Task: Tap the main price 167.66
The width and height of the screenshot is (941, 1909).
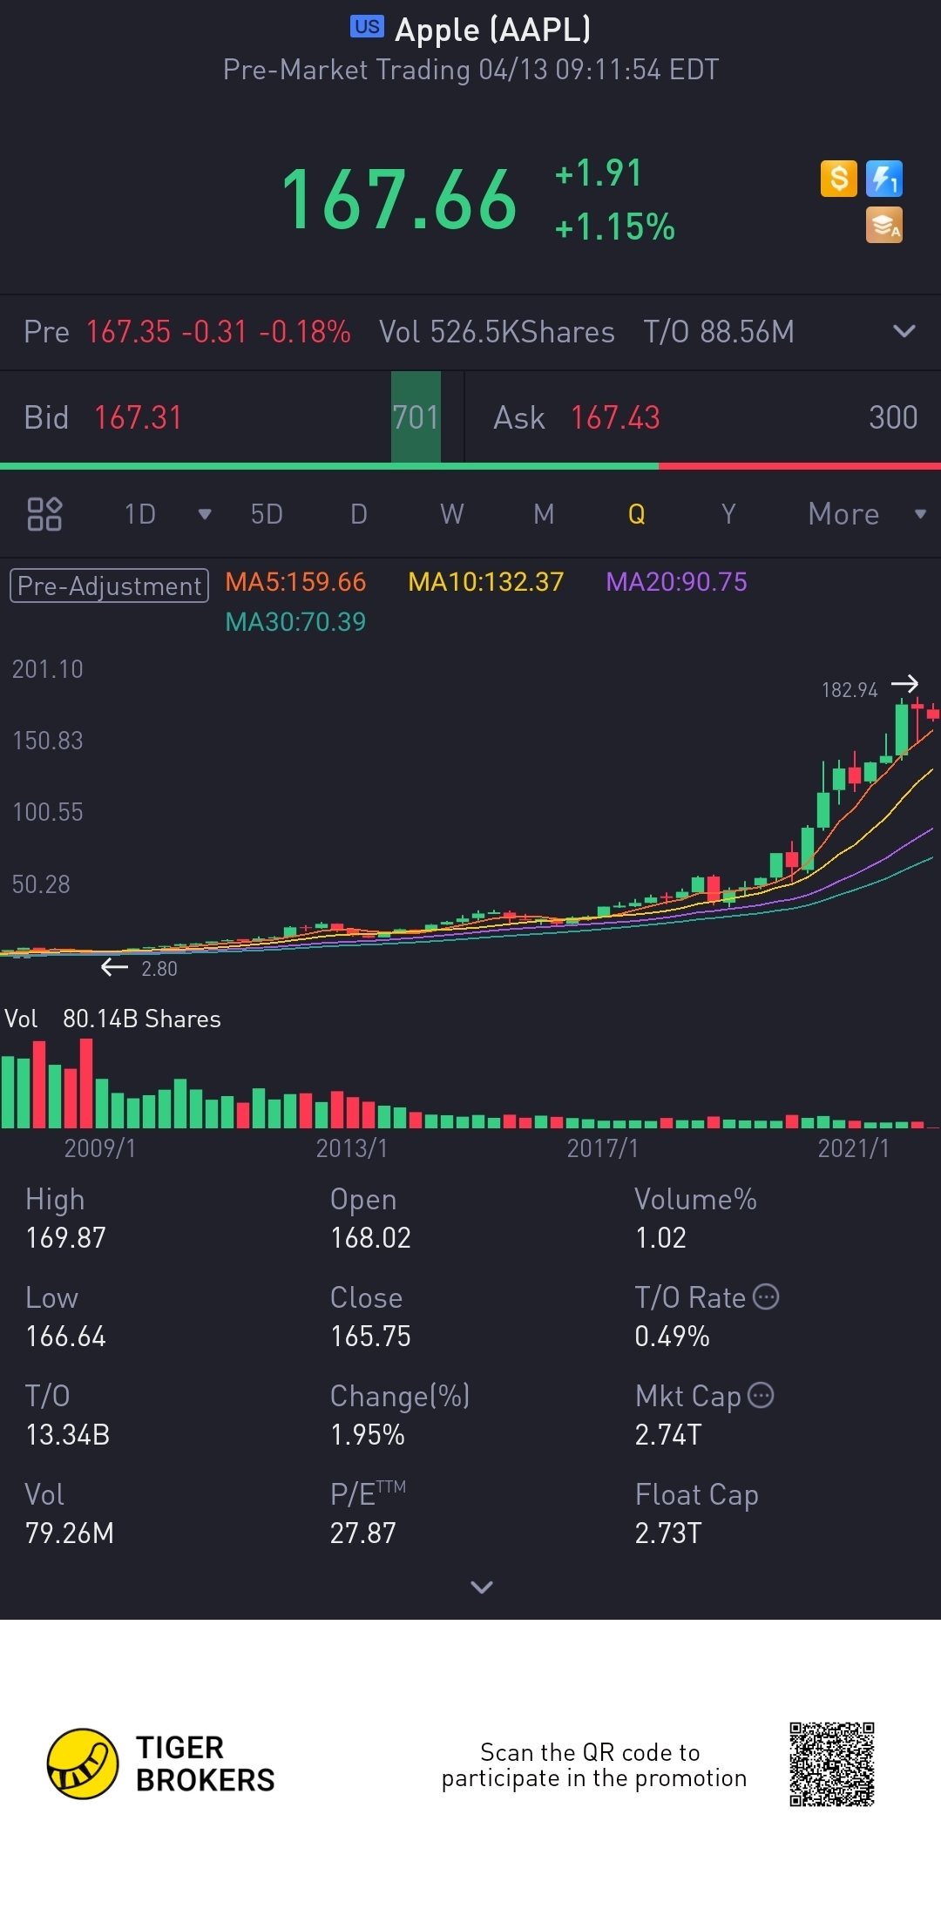Action: 399,200
